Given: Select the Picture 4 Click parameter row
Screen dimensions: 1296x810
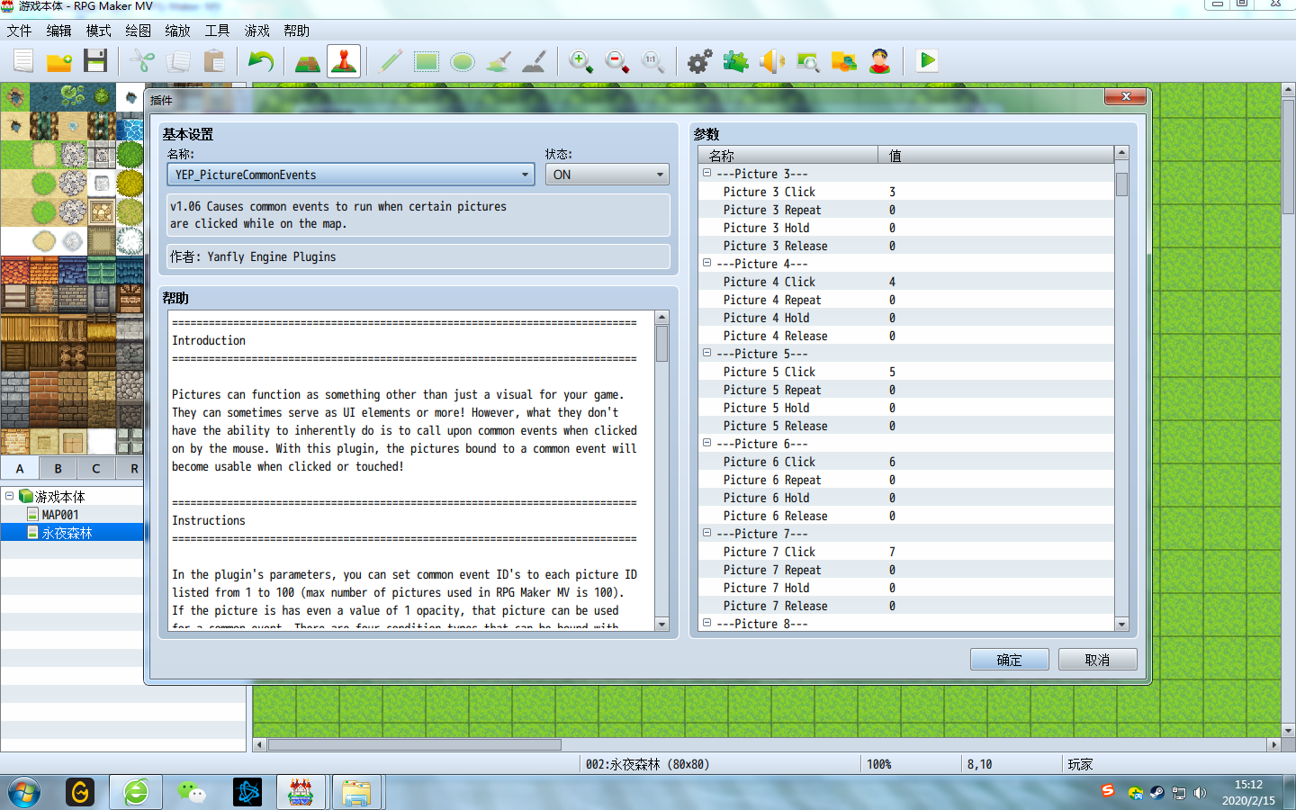Looking at the screenshot, I should [x=907, y=282].
